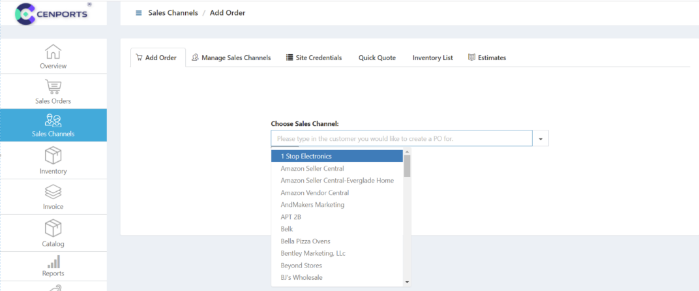Open Overview from sidebar house icon
699x291 pixels.
[x=53, y=52]
